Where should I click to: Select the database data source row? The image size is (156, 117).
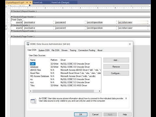pos(65,67)
